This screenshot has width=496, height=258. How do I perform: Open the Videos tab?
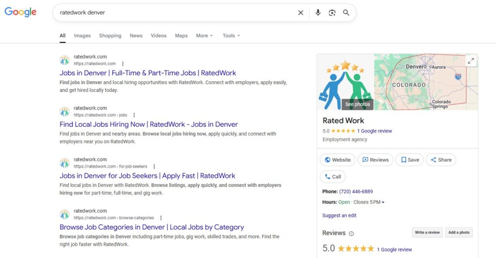point(158,36)
